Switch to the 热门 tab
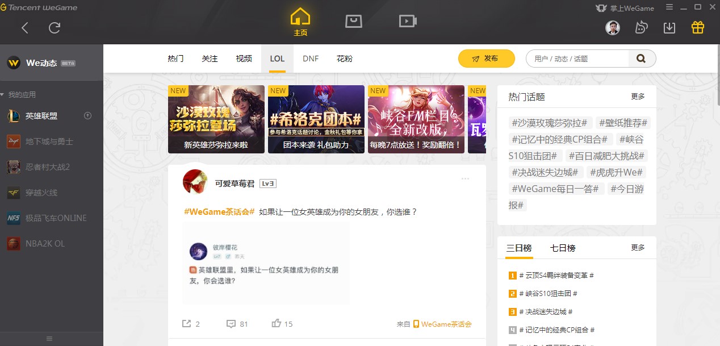 click(175, 59)
